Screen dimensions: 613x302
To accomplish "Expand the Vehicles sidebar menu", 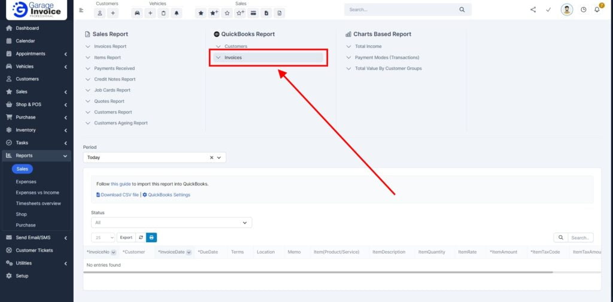I will coord(37,66).
